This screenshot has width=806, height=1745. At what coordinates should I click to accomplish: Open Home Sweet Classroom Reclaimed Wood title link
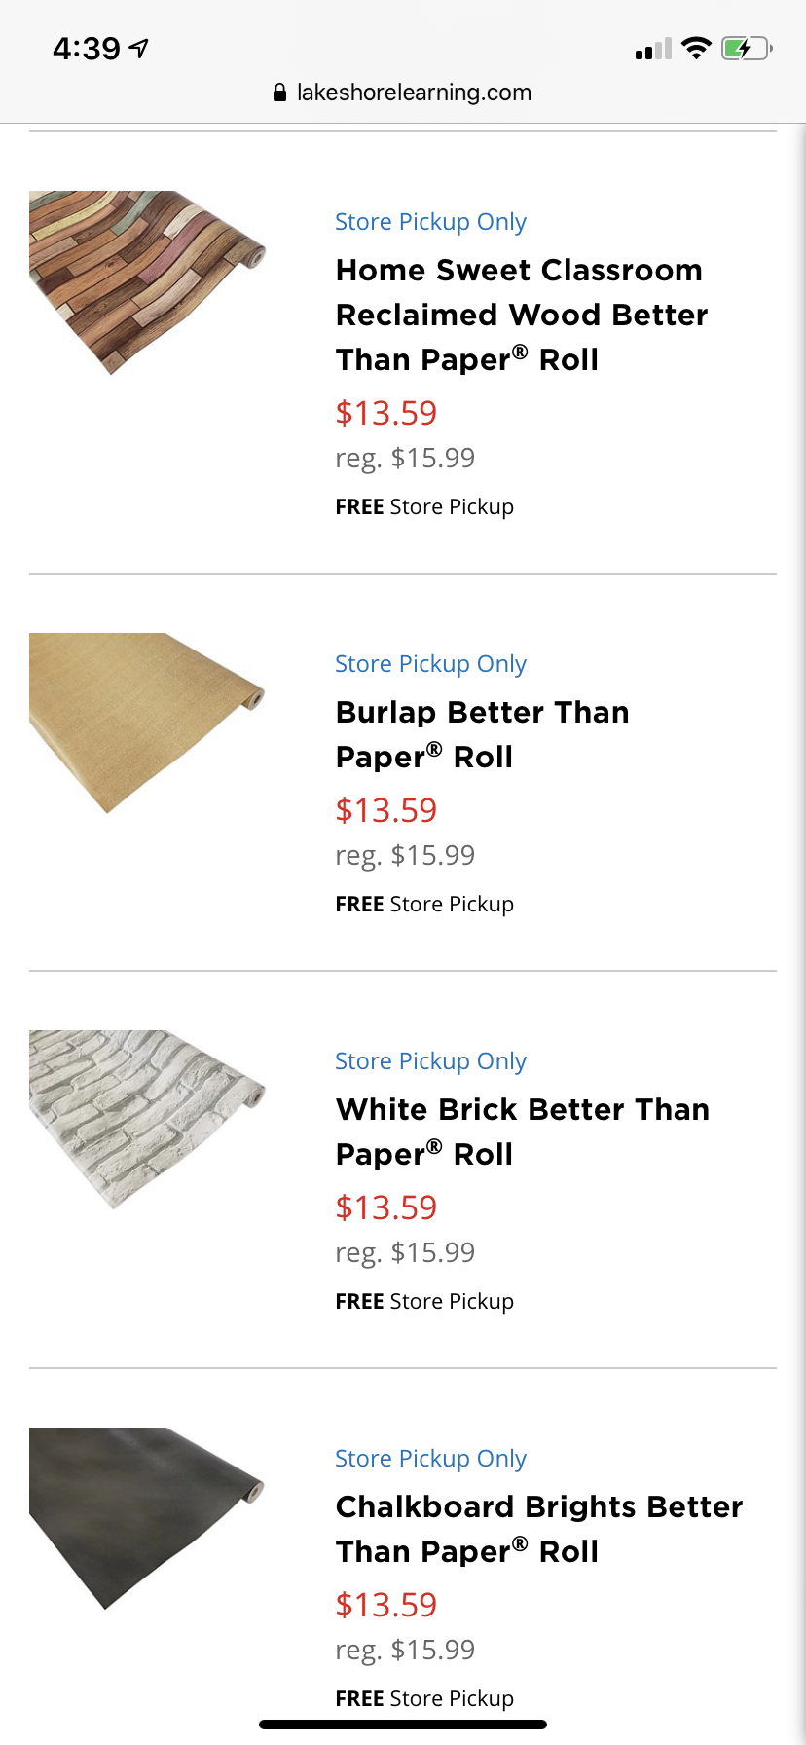(521, 315)
